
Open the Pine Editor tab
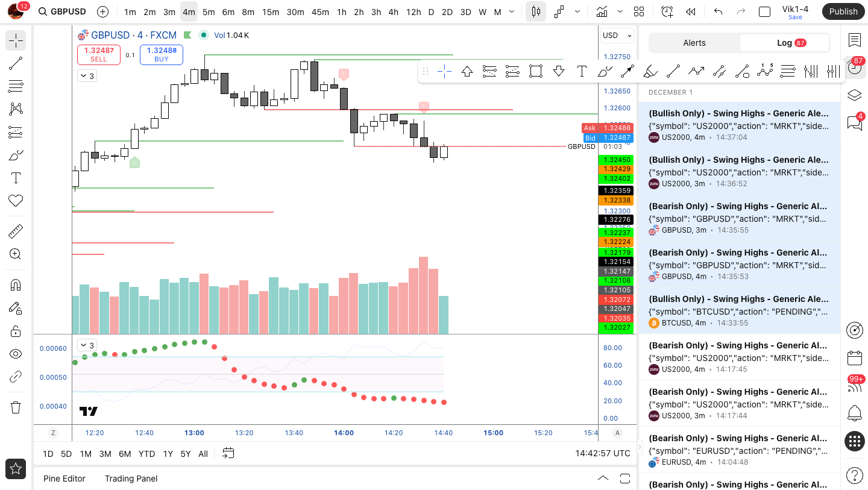coord(64,479)
